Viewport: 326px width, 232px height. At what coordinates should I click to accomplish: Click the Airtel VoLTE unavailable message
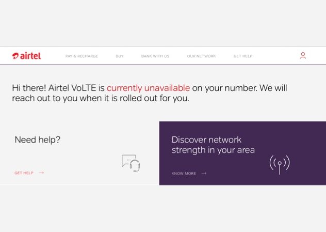pos(150,93)
